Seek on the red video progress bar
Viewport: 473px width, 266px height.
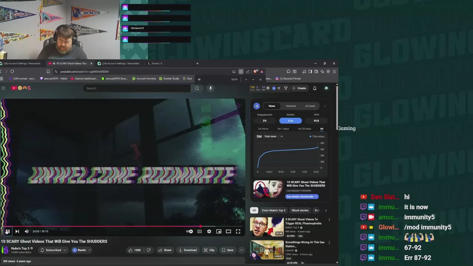[122, 226]
